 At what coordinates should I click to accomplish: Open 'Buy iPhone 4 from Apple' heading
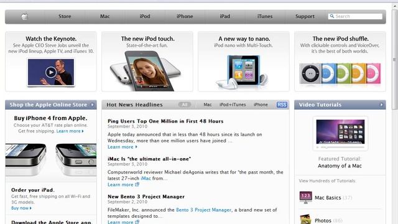[50, 118]
